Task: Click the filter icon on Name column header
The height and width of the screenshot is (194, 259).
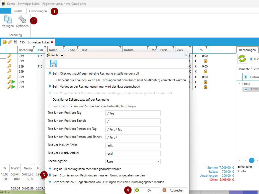Action: tap(64, 47)
